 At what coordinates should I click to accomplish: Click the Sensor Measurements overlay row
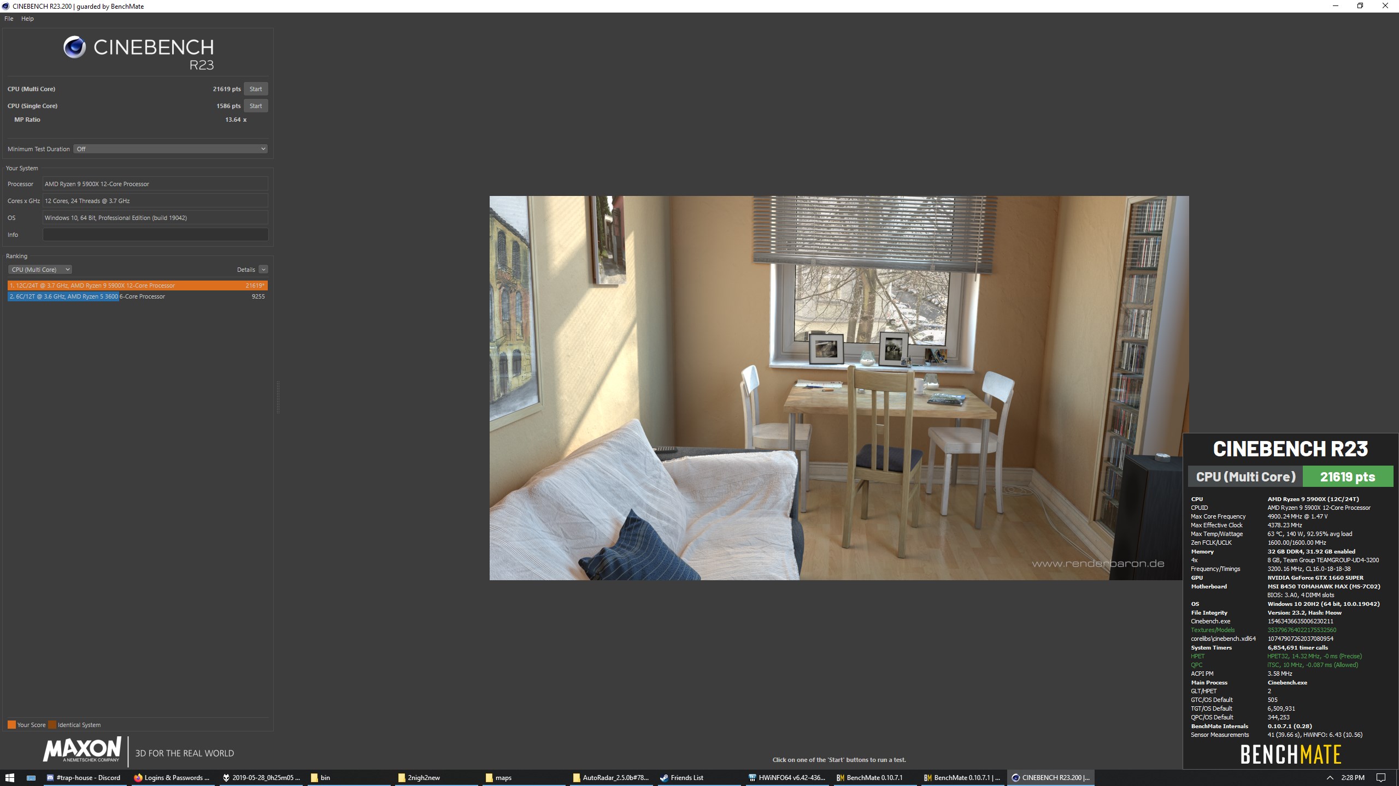click(1291, 735)
